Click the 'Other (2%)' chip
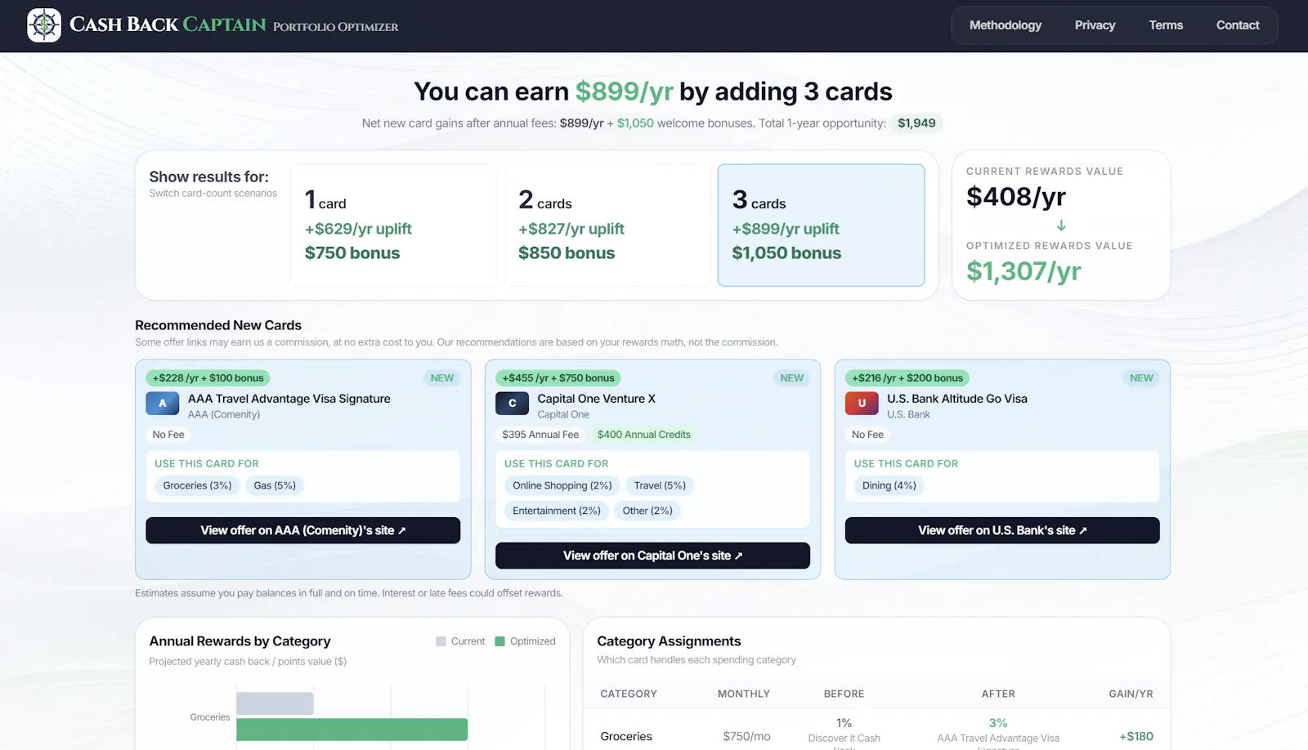Viewport: 1308px width, 750px height. click(x=647, y=511)
